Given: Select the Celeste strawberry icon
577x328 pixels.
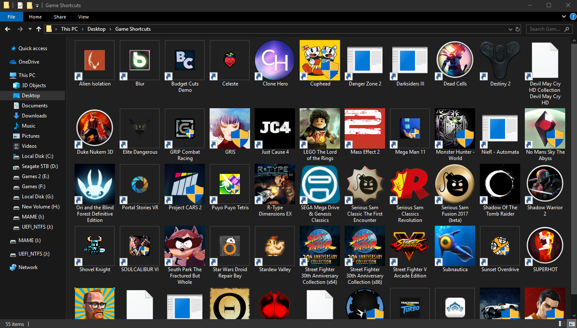Looking at the screenshot, I should pos(230,60).
